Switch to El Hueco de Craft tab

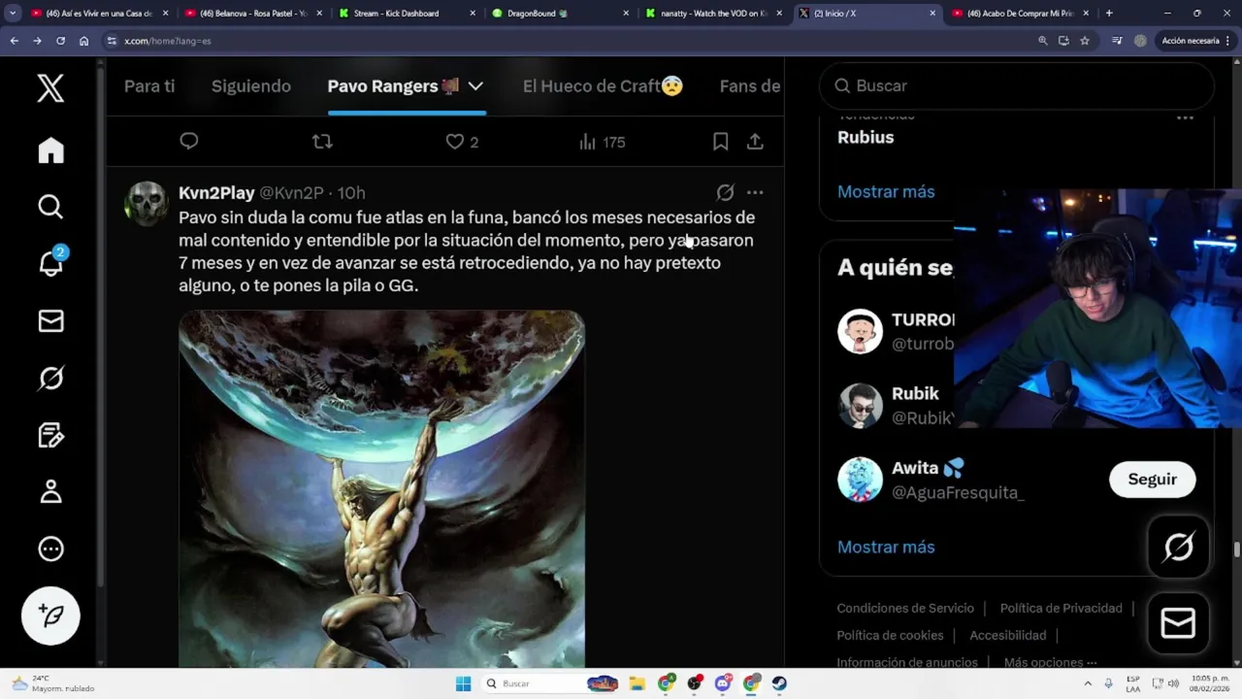pos(603,86)
